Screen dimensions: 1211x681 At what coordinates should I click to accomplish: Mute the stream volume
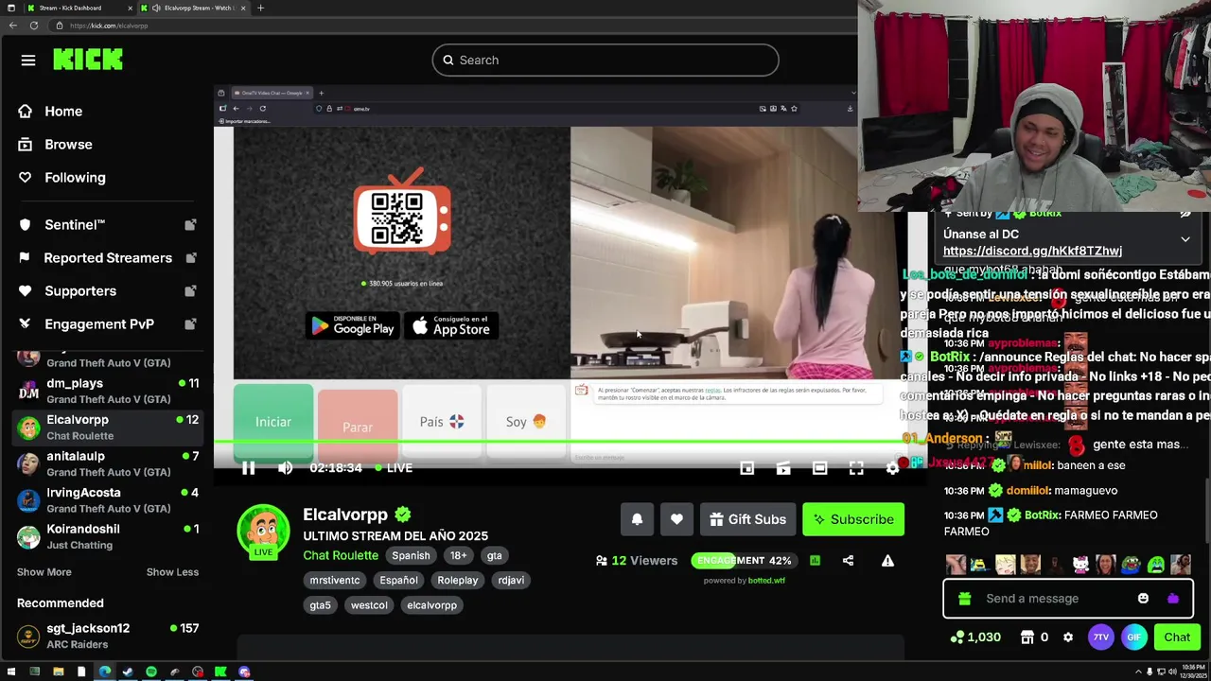point(285,468)
